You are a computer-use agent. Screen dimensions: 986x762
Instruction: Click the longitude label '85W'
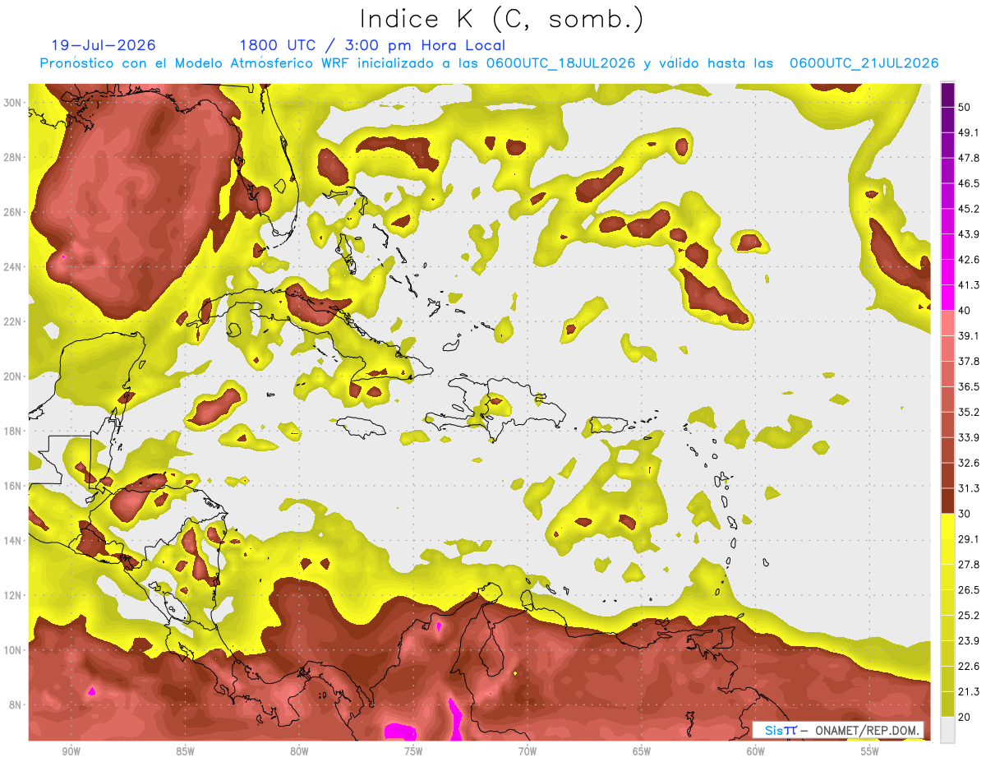tap(185, 751)
